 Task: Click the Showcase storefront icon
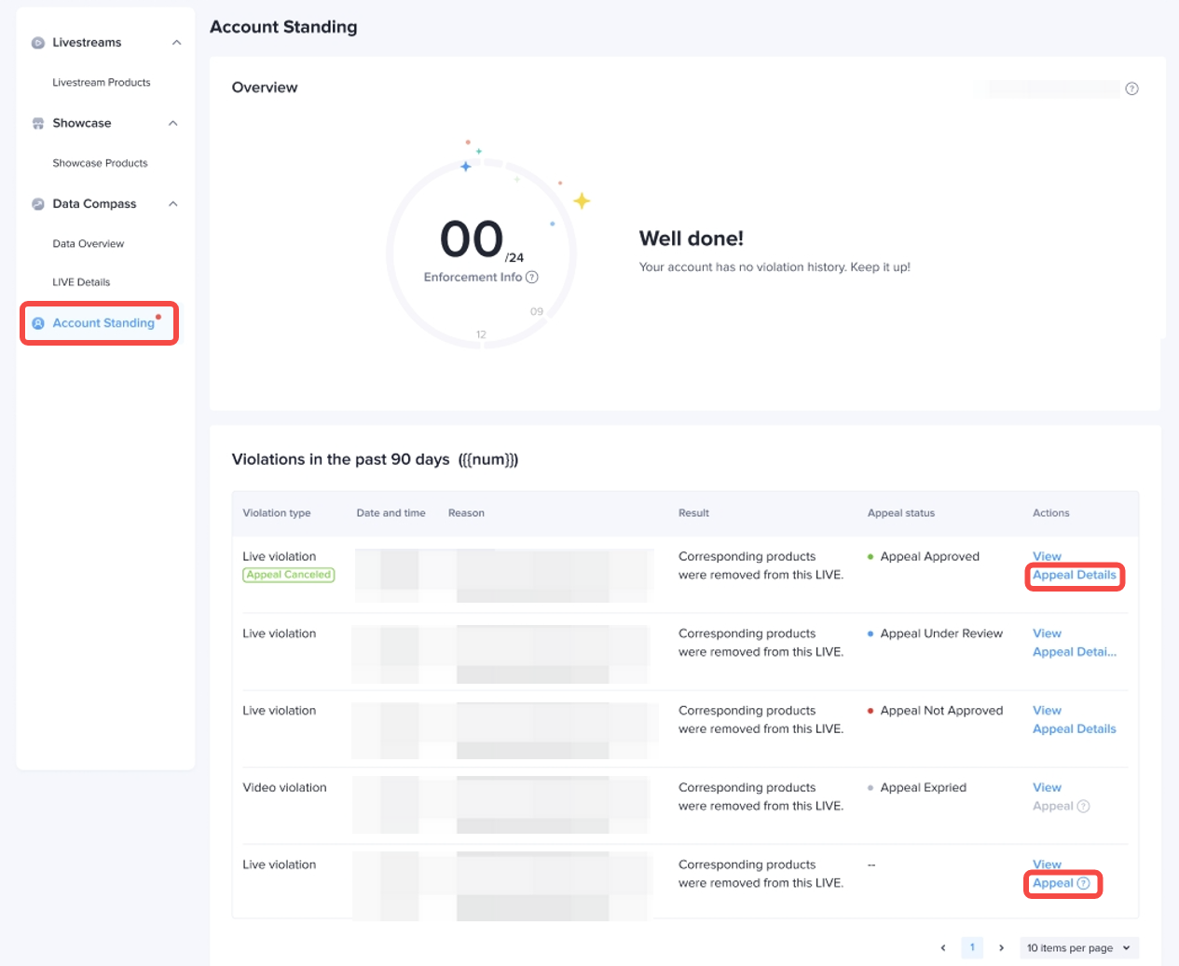click(x=38, y=124)
